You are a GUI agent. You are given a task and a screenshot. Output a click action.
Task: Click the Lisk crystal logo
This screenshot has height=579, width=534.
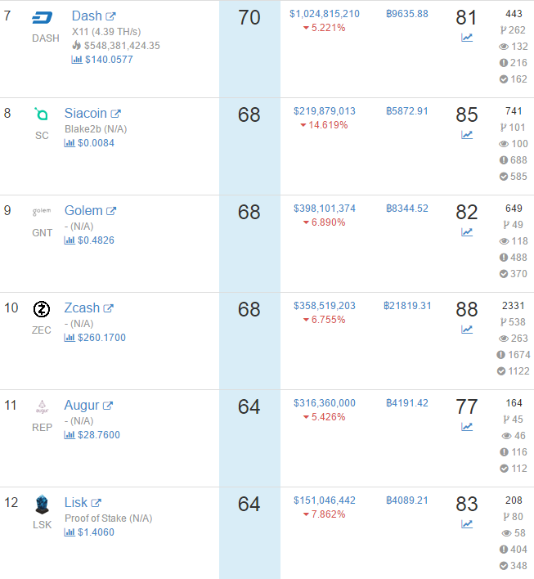click(x=42, y=505)
